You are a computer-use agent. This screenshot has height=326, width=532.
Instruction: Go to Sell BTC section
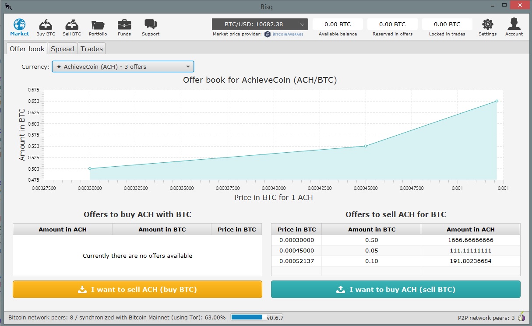click(x=72, y=27)
